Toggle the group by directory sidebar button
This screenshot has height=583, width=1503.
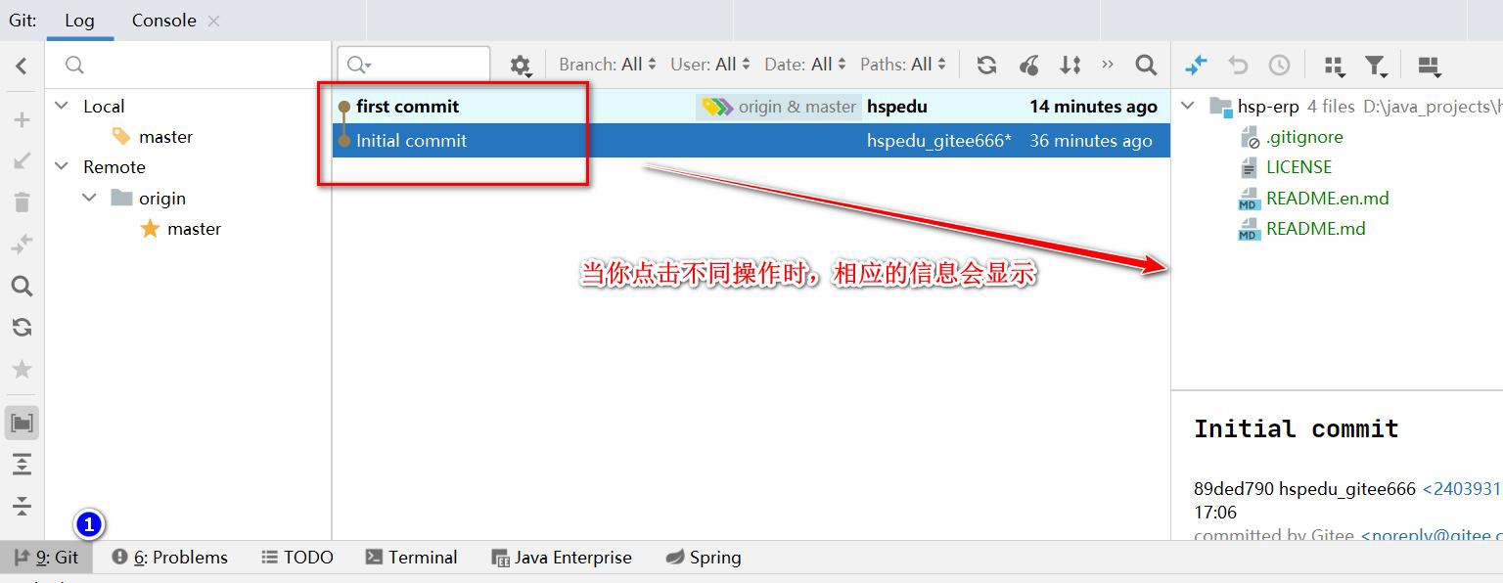coord(22,423)
